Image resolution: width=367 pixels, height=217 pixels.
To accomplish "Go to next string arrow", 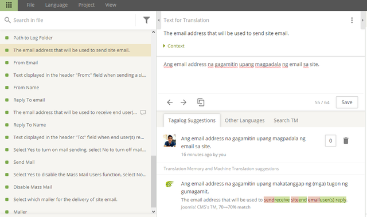I will point(183,102).
